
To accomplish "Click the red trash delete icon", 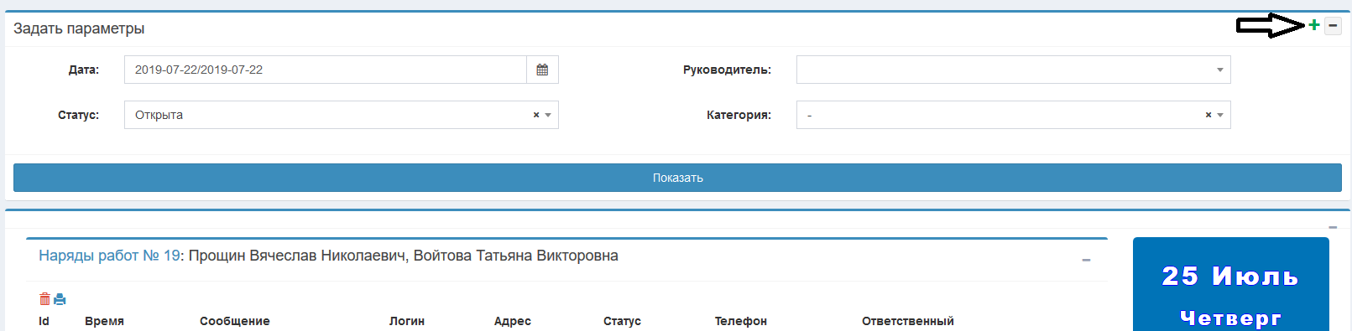I will pos(44,298).
